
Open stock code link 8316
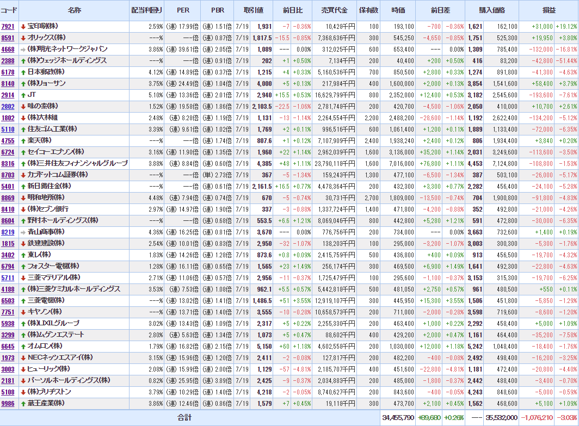point(8,164)
